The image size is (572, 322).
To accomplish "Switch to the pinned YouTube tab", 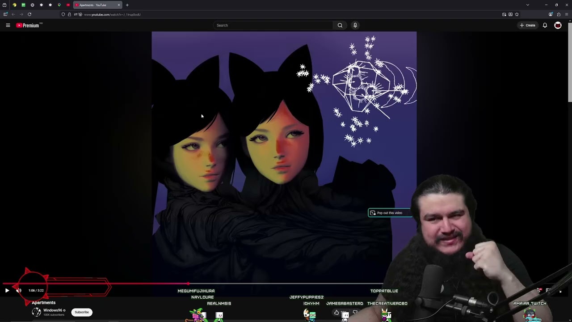I will tap(68, 5).
